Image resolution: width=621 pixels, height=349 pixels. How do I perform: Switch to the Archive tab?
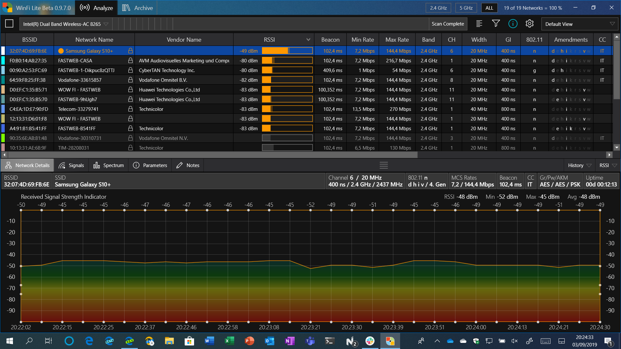pyautogui.click(x=137, y=8)
